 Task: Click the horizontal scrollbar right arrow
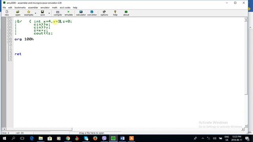(243, 129)
